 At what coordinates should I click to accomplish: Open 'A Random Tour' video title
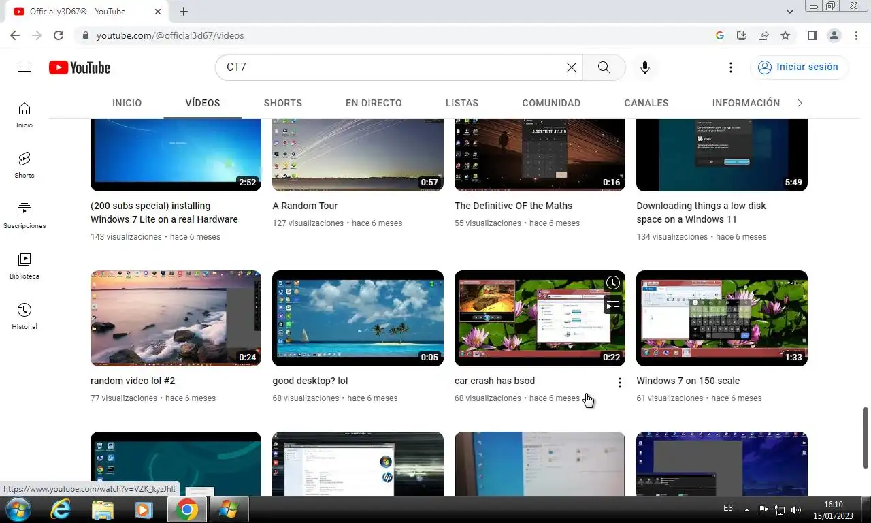point(305,206)
